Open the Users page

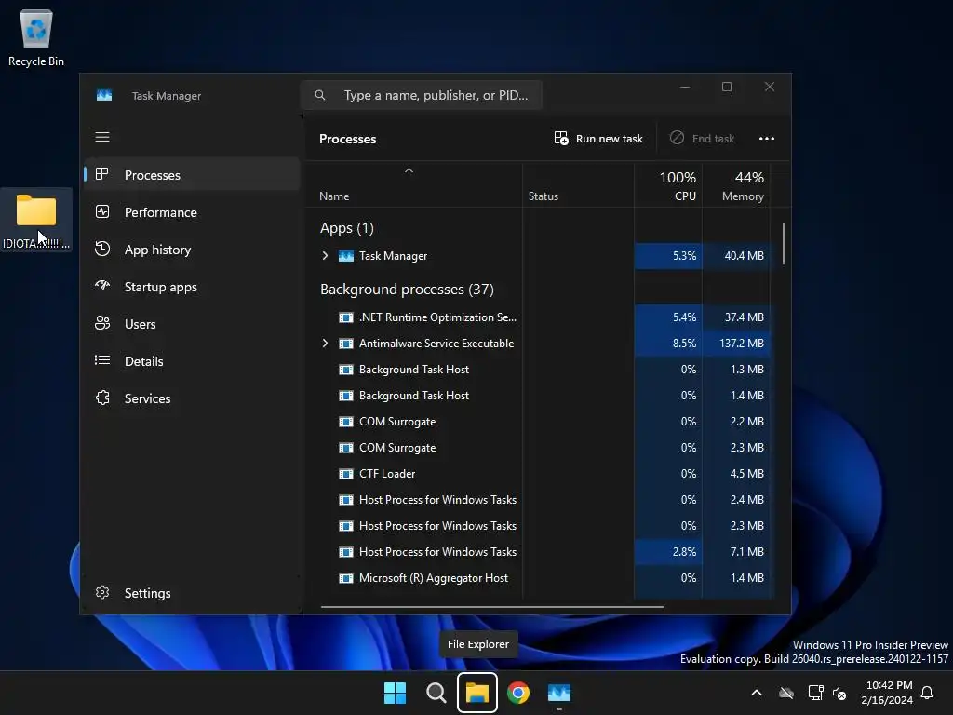(192, 324)
